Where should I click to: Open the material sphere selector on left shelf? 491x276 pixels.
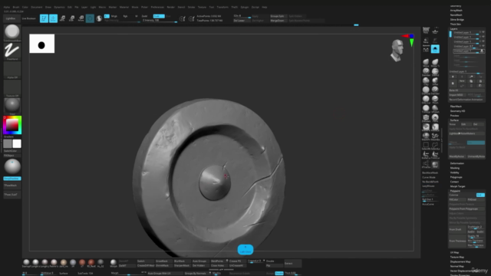(12, 106)
